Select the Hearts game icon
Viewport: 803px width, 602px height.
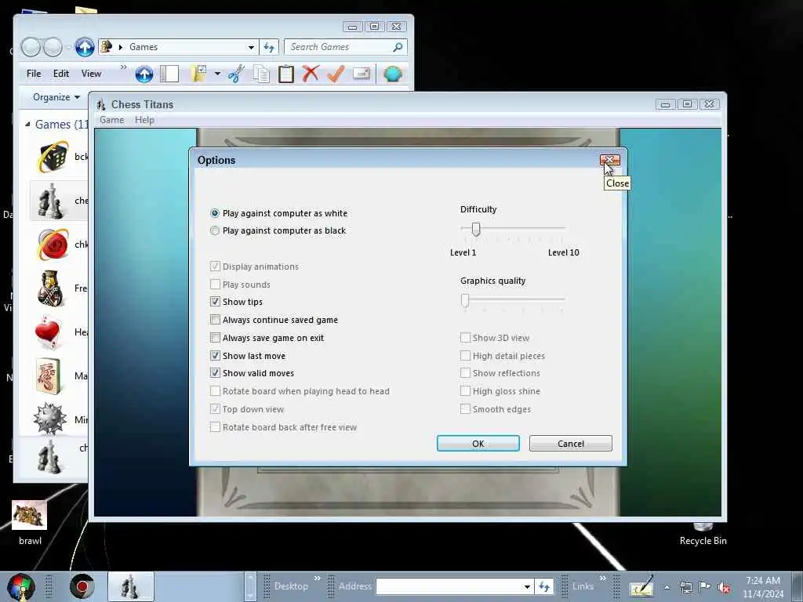pyautogui.click(x=48, y=332)
